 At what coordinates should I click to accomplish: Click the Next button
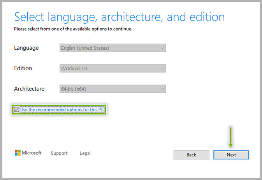pos(231,155)
